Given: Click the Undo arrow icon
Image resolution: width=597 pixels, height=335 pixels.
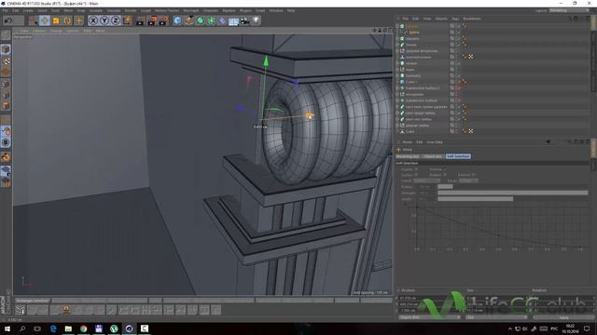Looking at the screenshot, I should pyautogui.click(x=8, y=20).
